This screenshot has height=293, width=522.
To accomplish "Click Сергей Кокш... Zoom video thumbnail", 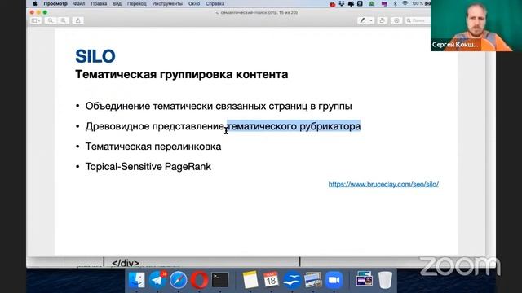I will [476, 25].
